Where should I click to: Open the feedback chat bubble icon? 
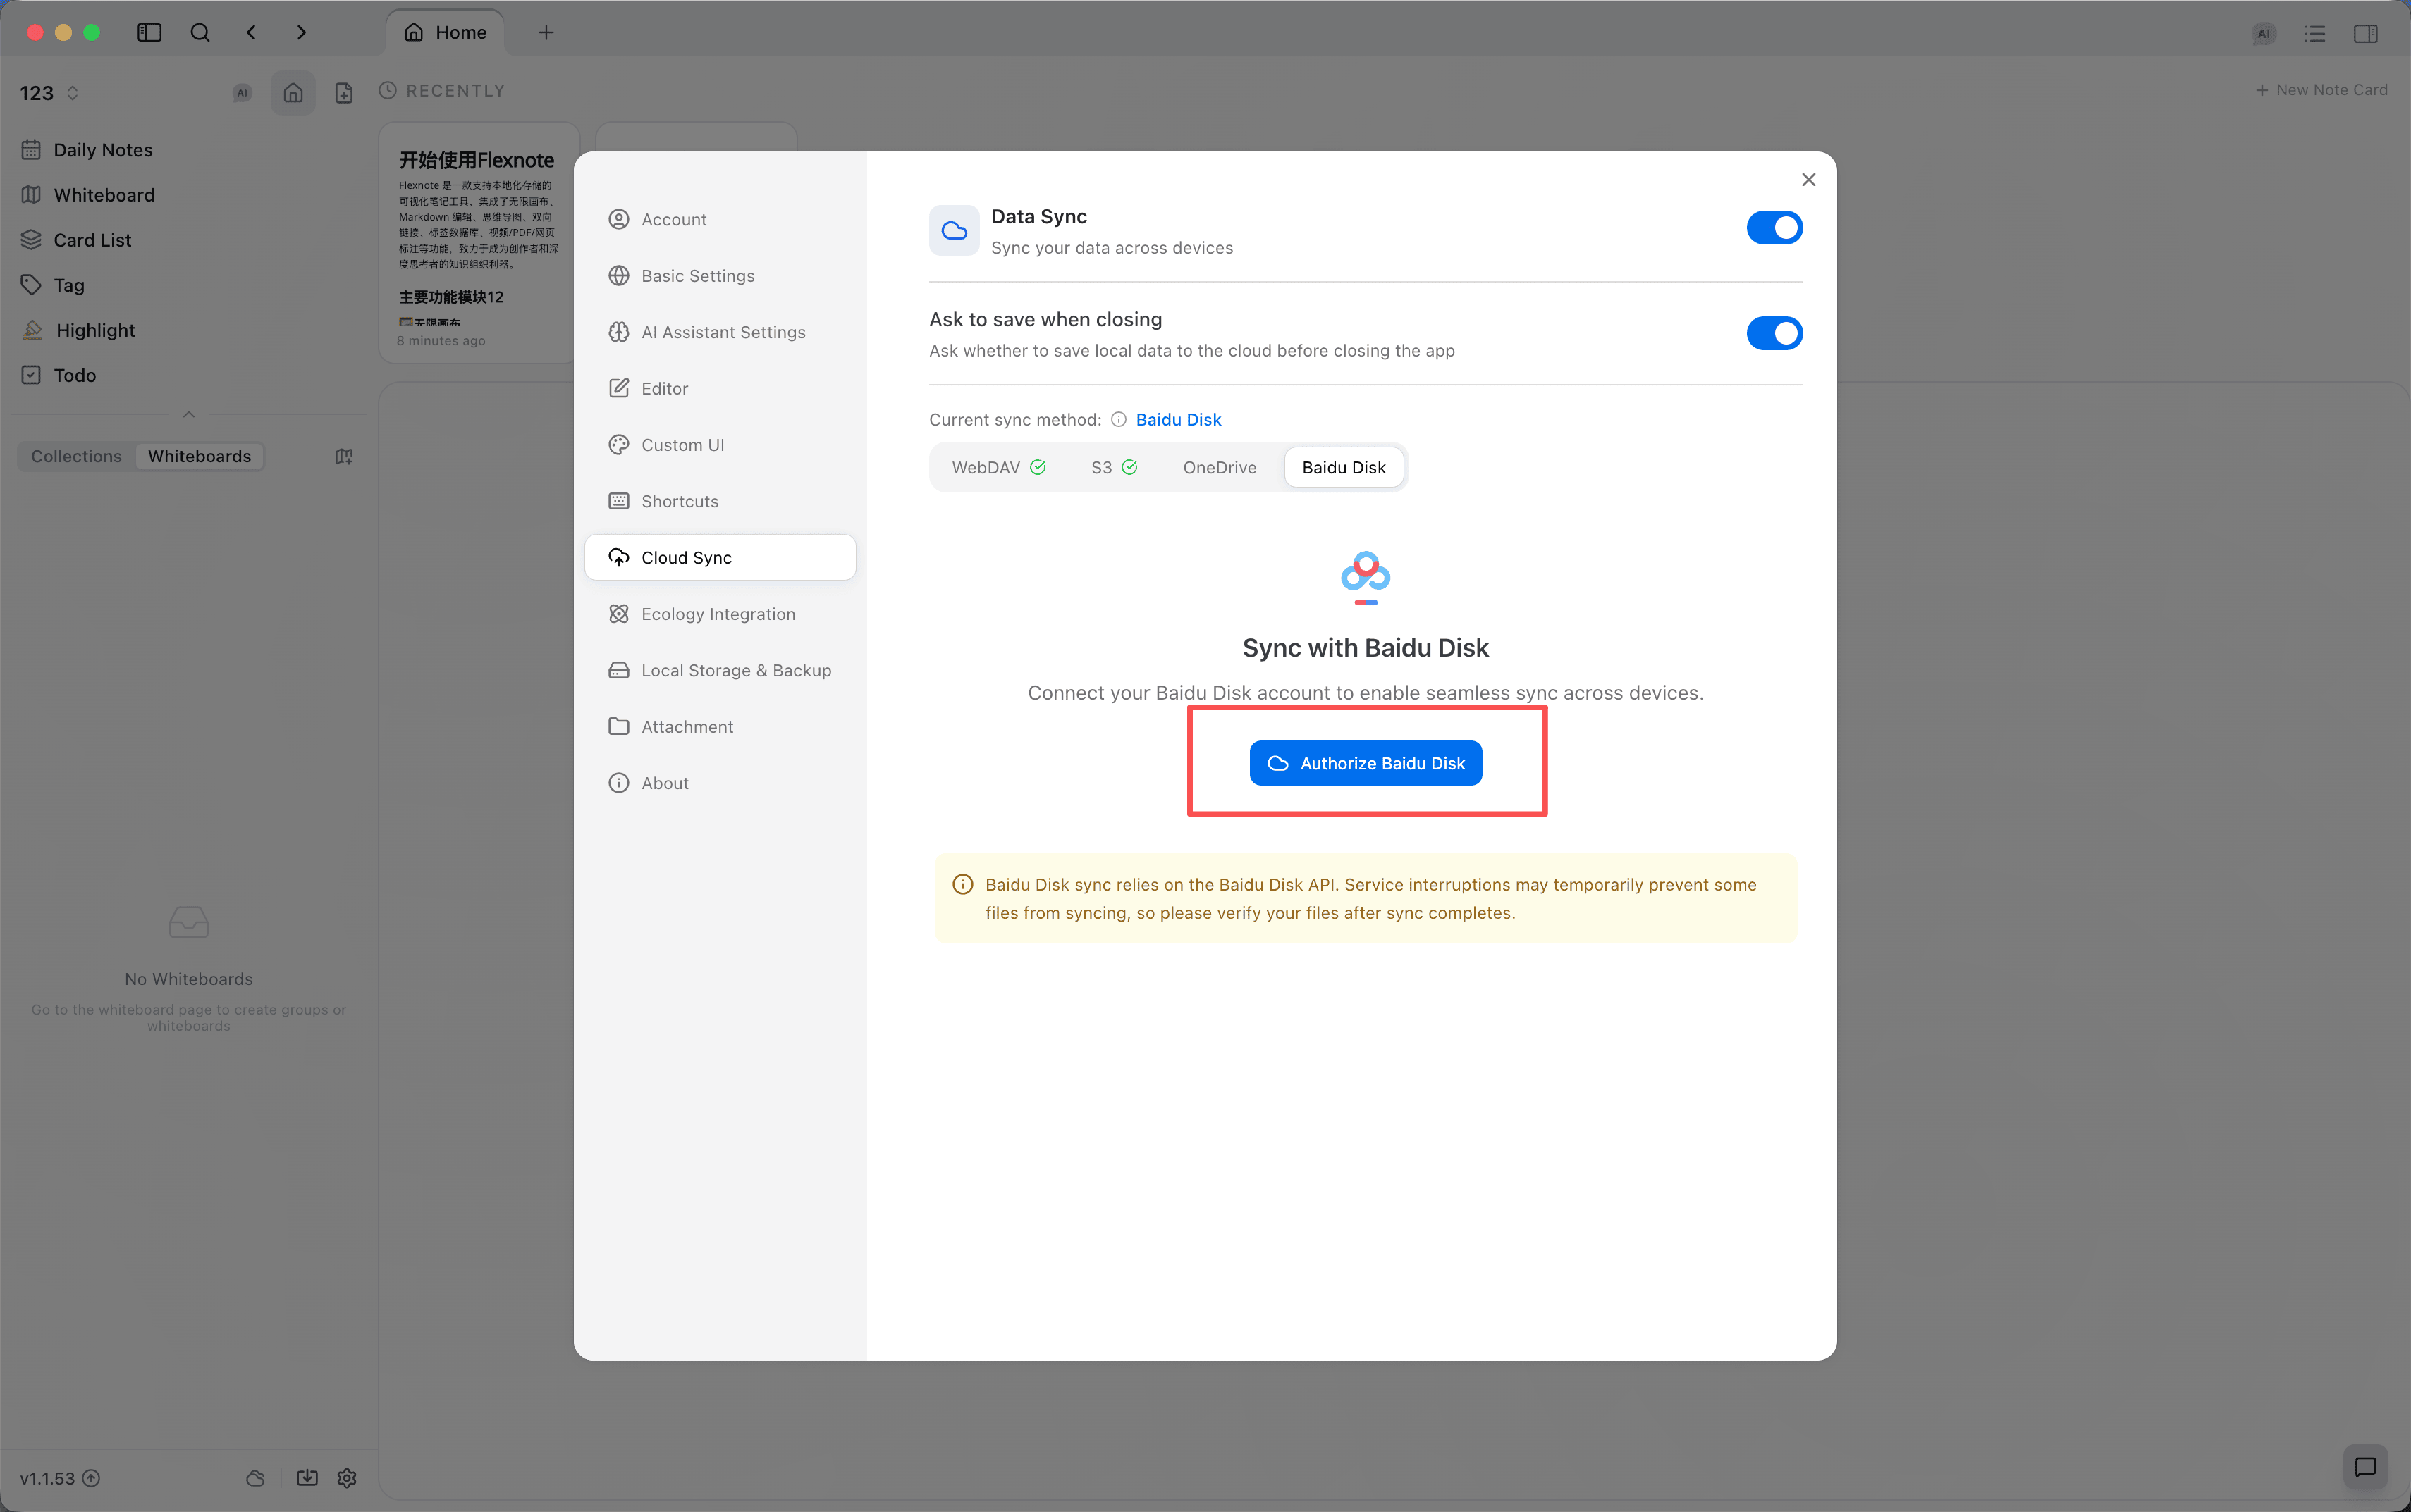click(2366, 1467)
